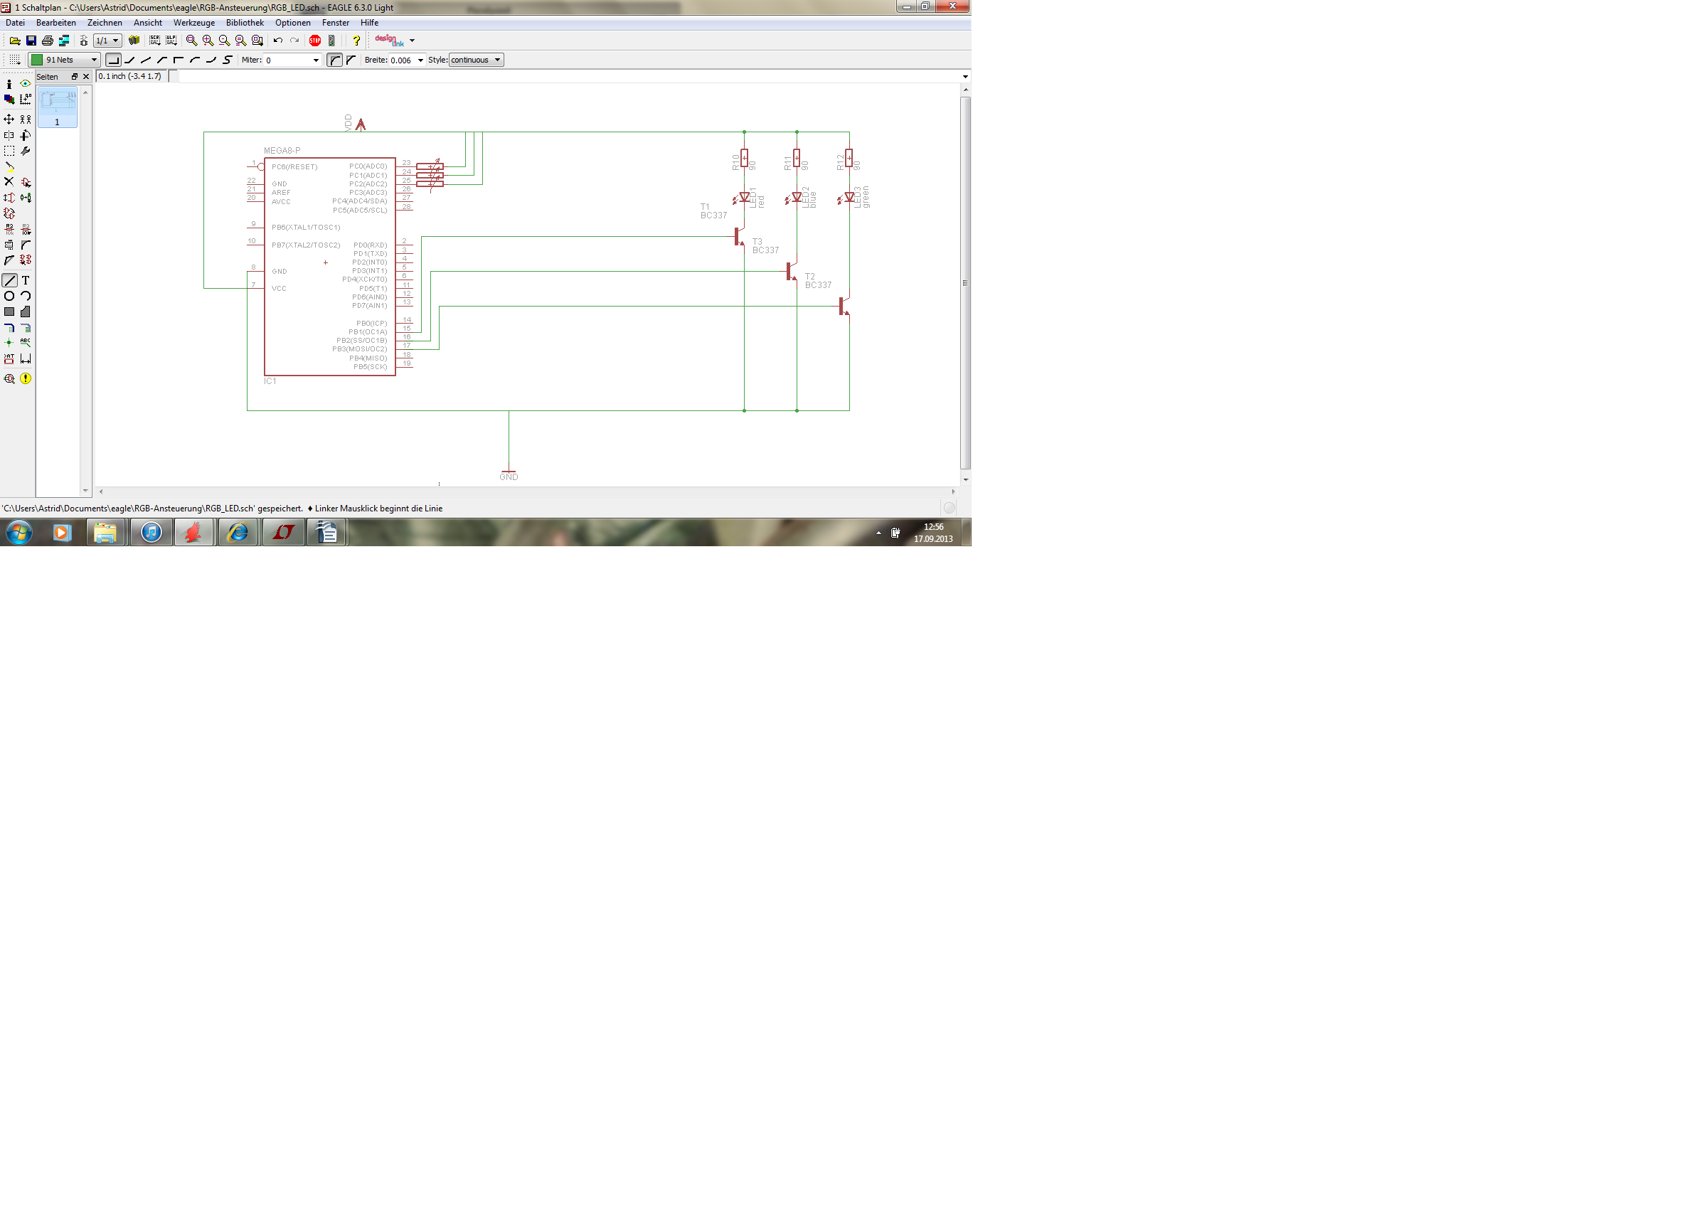Open the CAM processor icon
Image resolution: width=1707 pixels, height=1229 pixels.
[x=64, y=41]
